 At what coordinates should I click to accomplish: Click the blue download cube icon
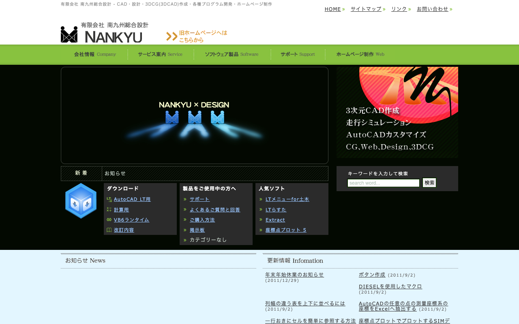point(81,201)
